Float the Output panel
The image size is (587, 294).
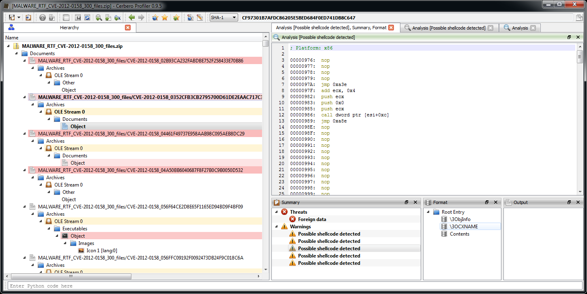pos(569,202)
